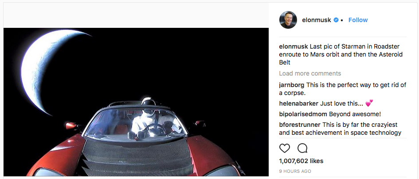Open the comment bubble icon
Screen dimensions: 419x179
302,148
